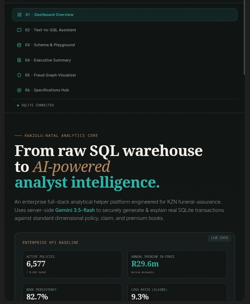The height and width of the screenshot is (304, 250).
Task: Click the BOOK PERSISTENCY label
Action: (41, 290)
